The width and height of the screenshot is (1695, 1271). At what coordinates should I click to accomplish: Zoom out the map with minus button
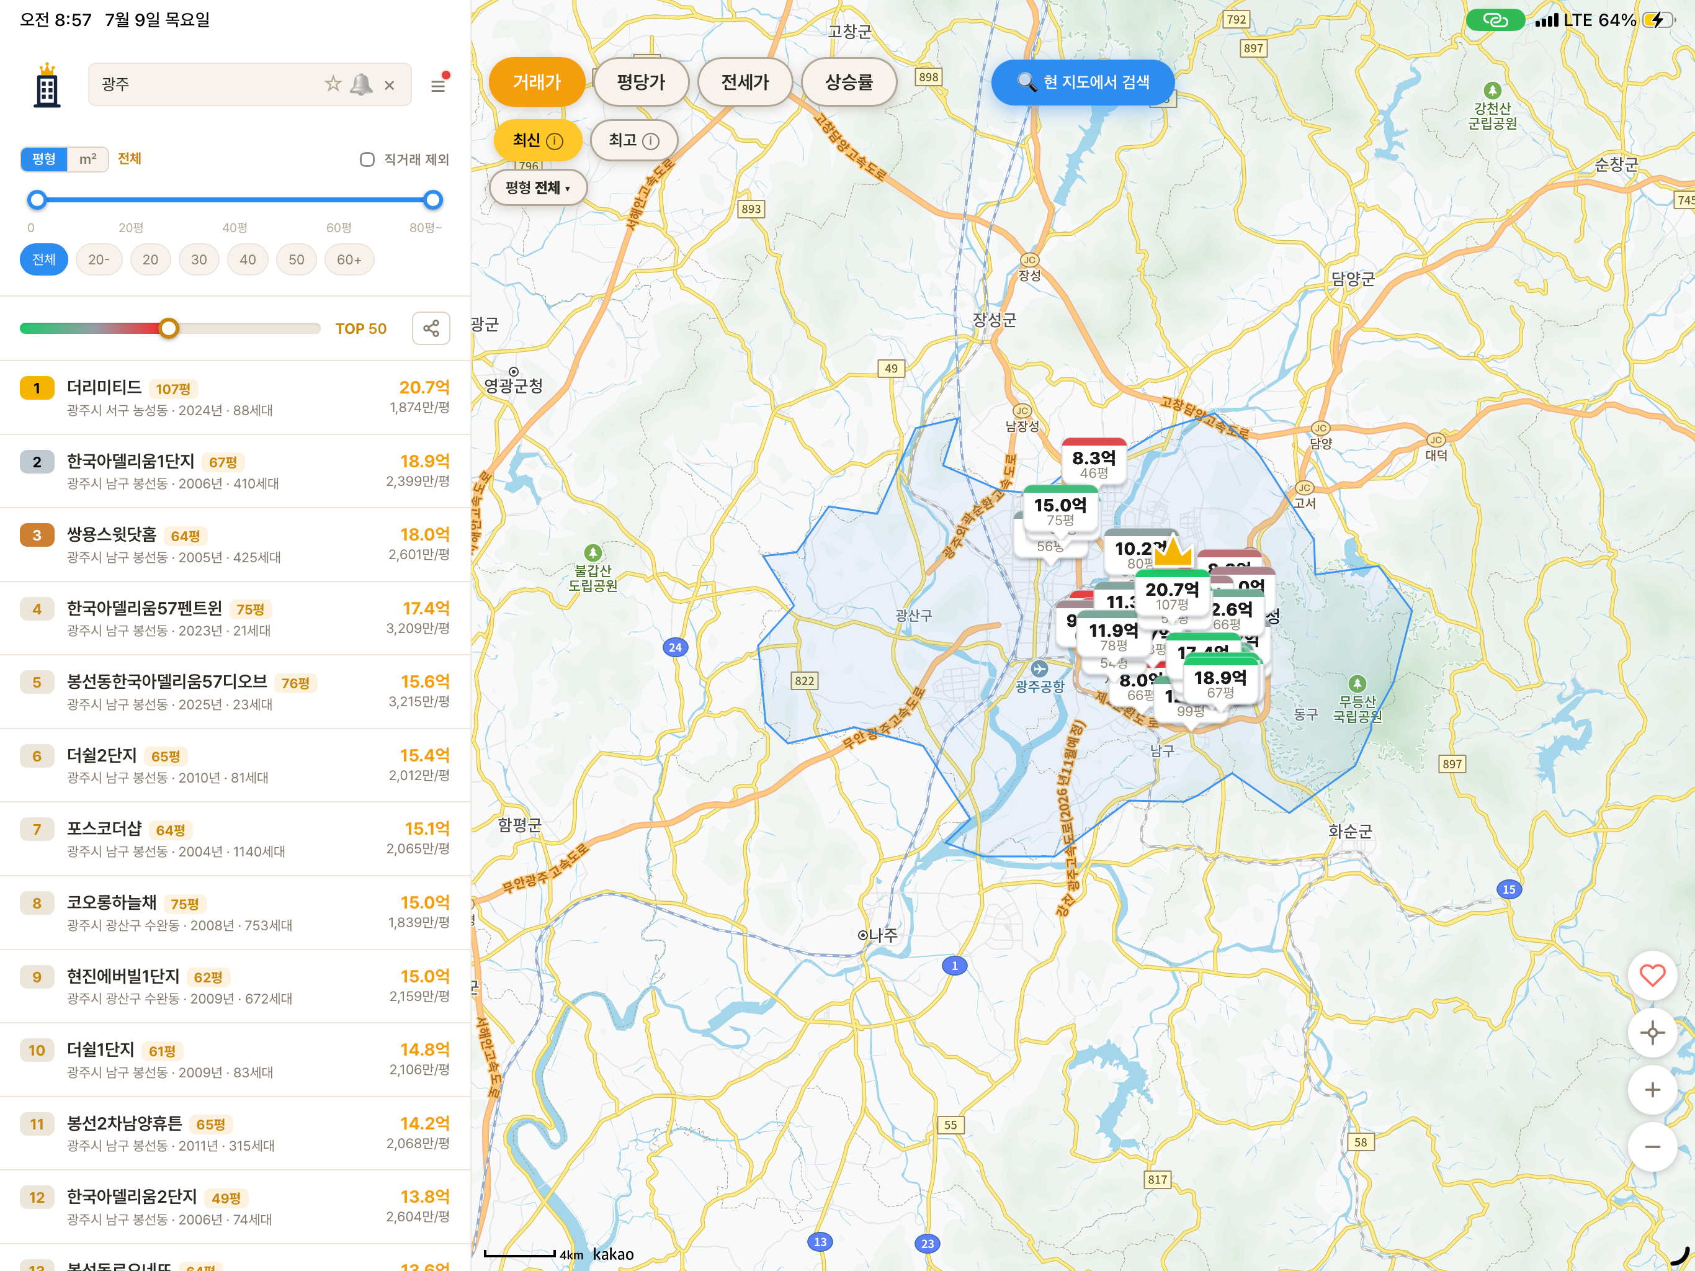[x=1652, y=1147]
